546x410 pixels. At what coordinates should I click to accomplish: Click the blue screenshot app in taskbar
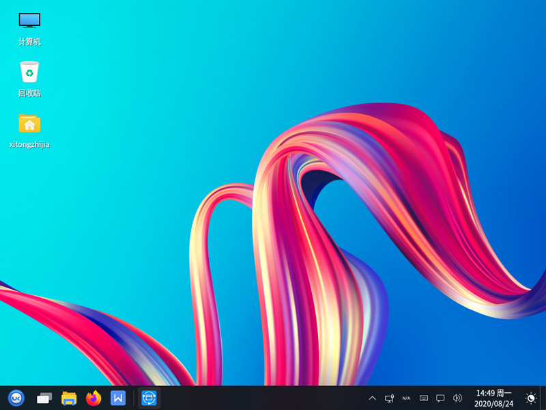[149, 398]
